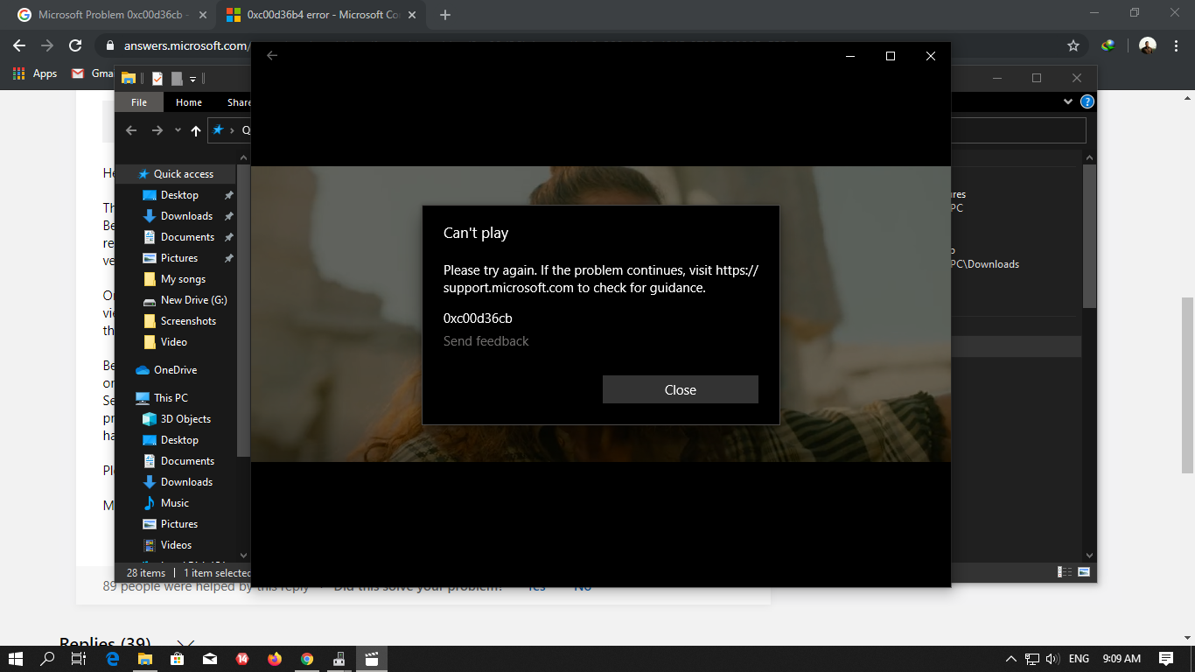Open Chrome's three-dot menu
1195x672 pixels.
[1176, 45]
